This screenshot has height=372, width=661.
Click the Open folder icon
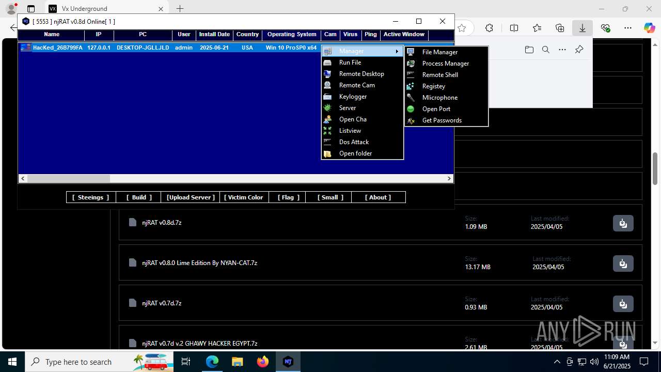(327, 153)
